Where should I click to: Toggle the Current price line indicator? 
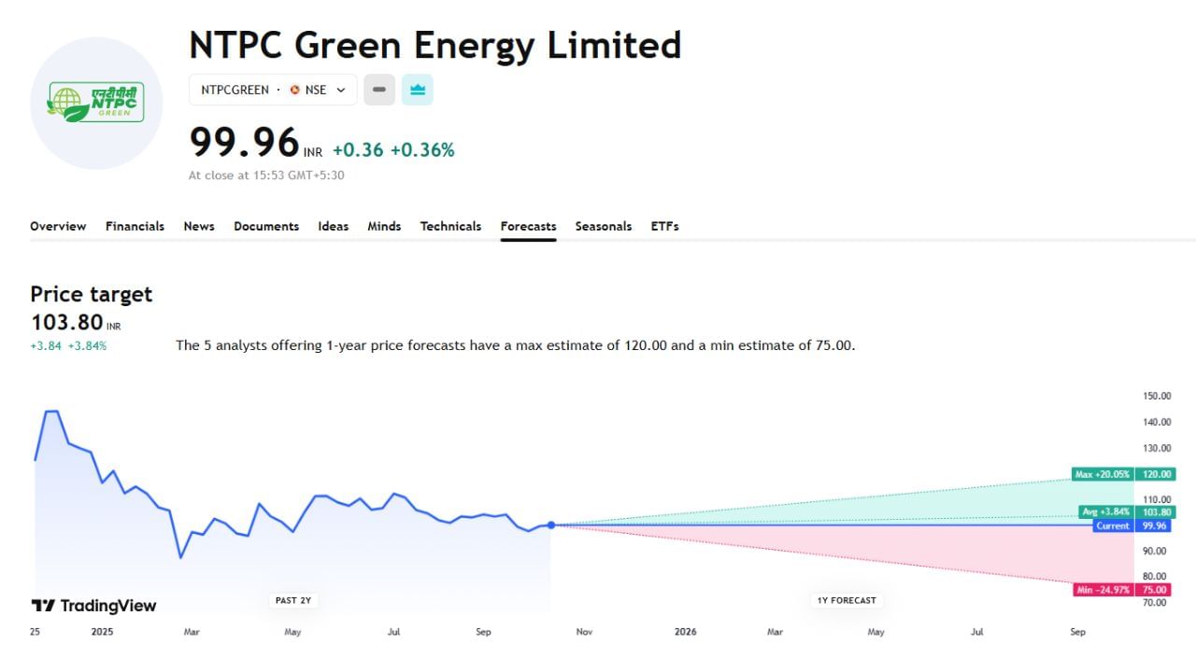(1113, 525)
